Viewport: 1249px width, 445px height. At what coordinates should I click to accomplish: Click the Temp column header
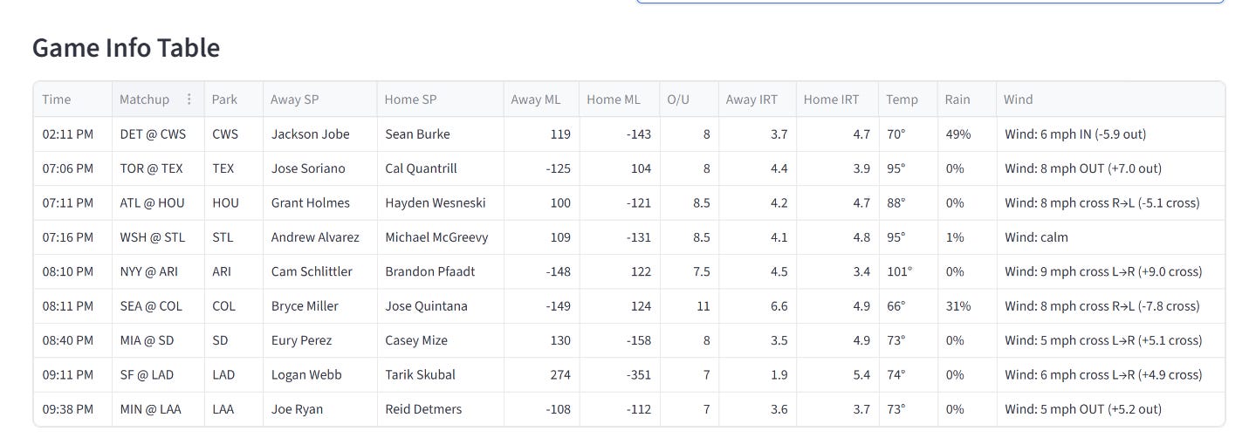tap(908, 99)
